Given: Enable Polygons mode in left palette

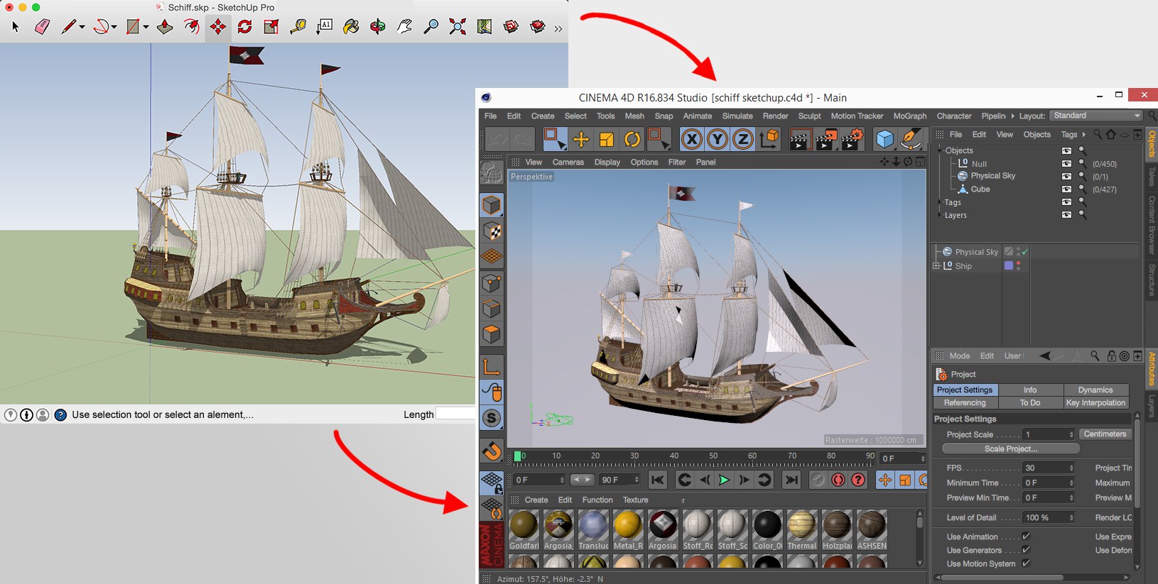Looking at the screenshot, I should pos(492,334).
